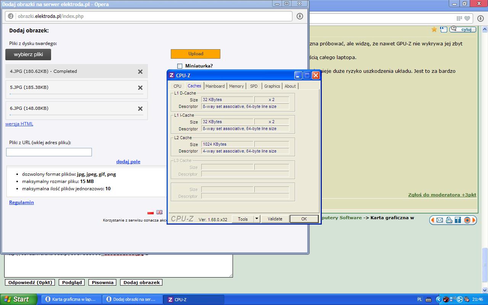Click the tray icon with red prohibition mark
This screenshot has width=488, height=305.
(467, 300)
